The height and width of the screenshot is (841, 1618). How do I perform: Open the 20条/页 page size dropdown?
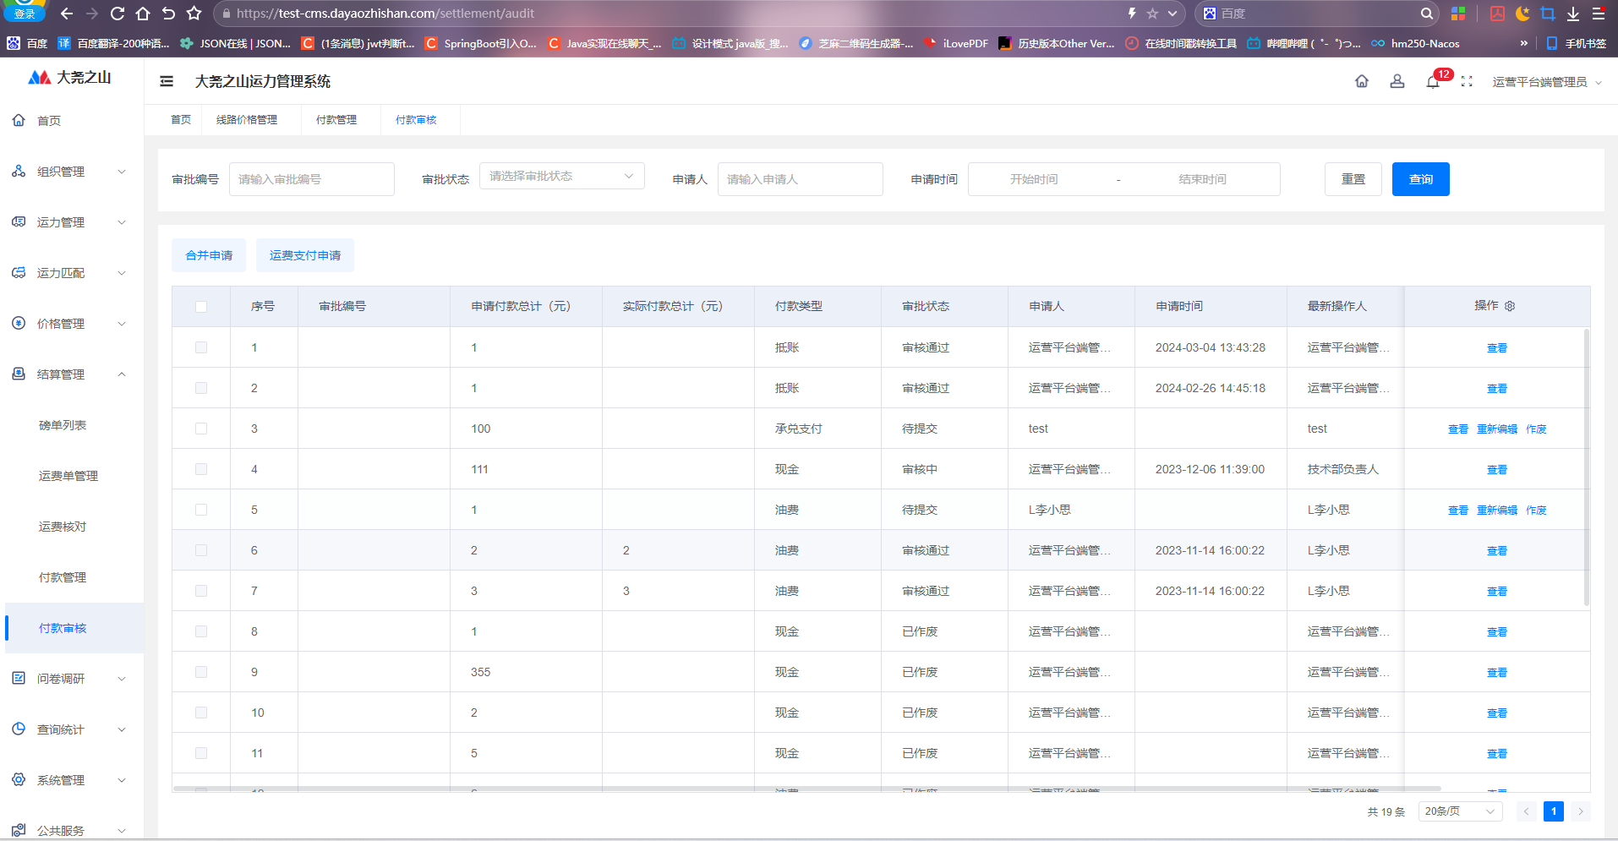(1460, 811)
